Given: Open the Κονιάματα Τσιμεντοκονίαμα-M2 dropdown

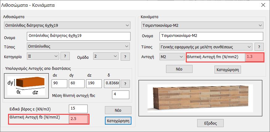Looking at the screenshot, I should [202, 26].
